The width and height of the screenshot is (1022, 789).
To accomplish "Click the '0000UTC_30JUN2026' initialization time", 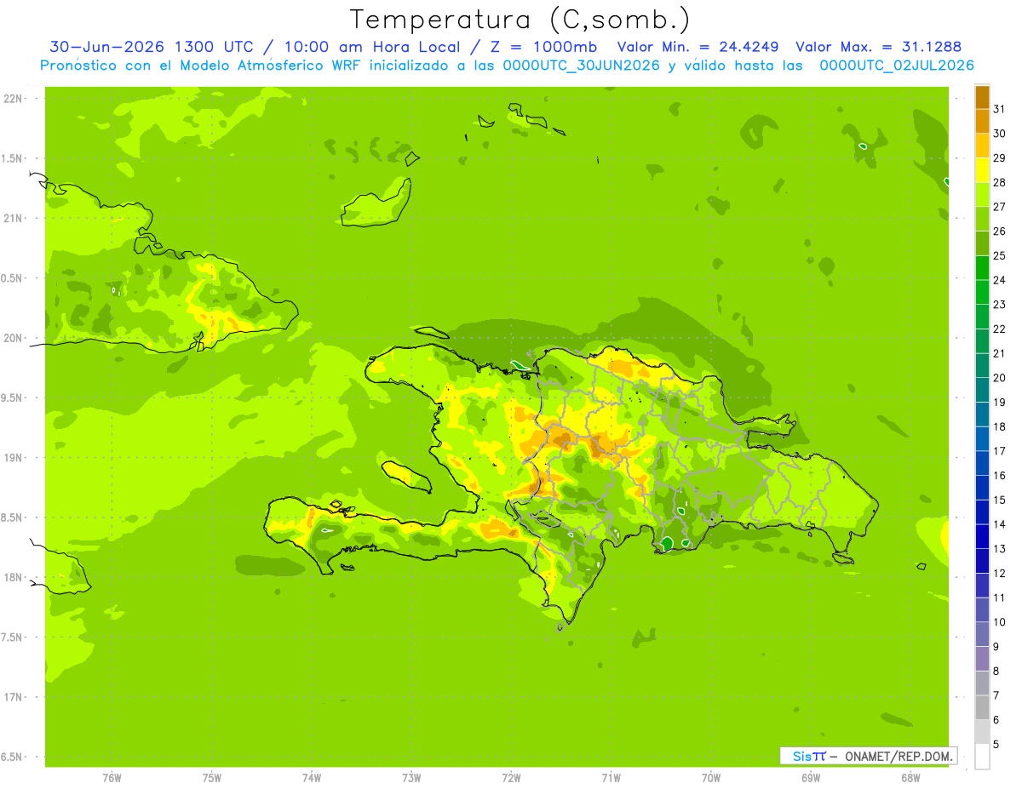I will coord(582,65).
